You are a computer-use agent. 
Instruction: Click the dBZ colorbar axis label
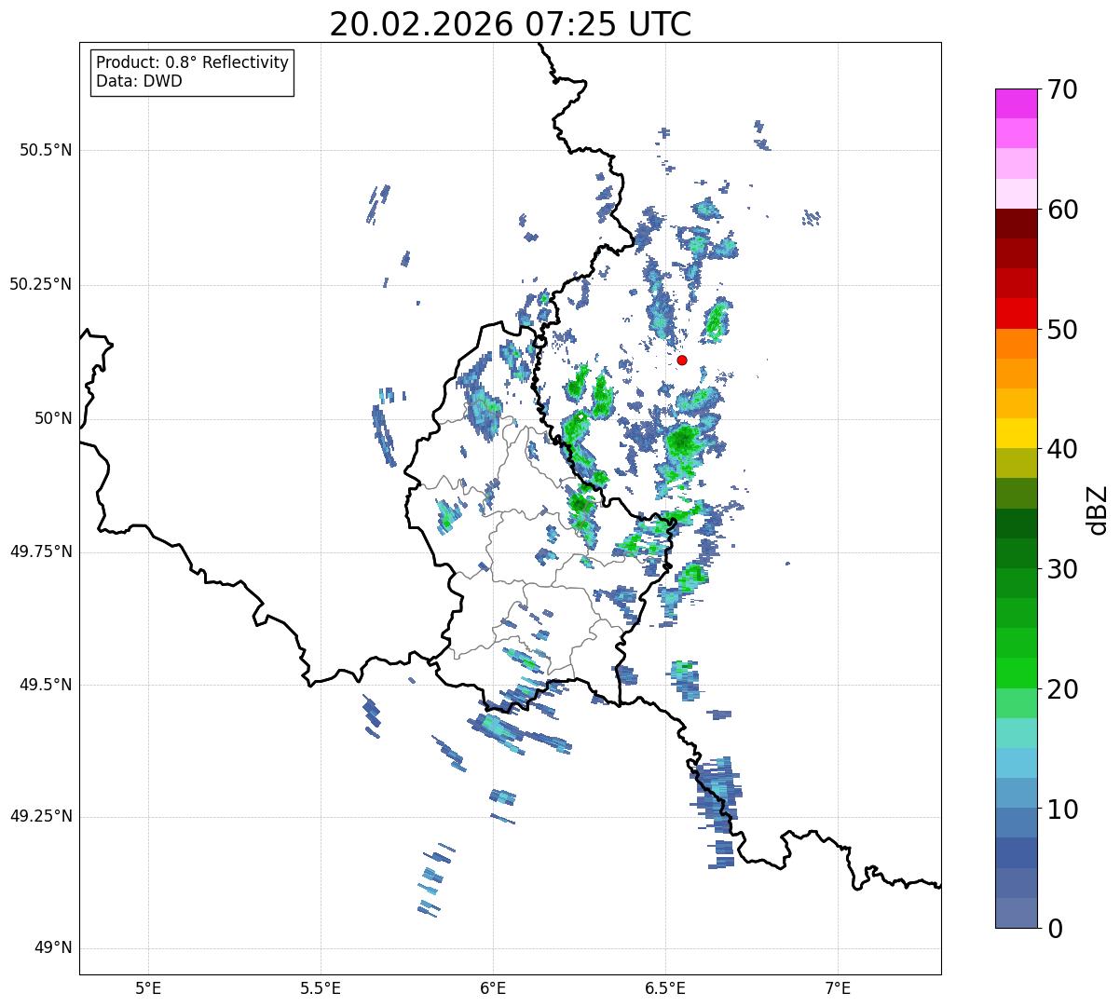click(1098, 510)
